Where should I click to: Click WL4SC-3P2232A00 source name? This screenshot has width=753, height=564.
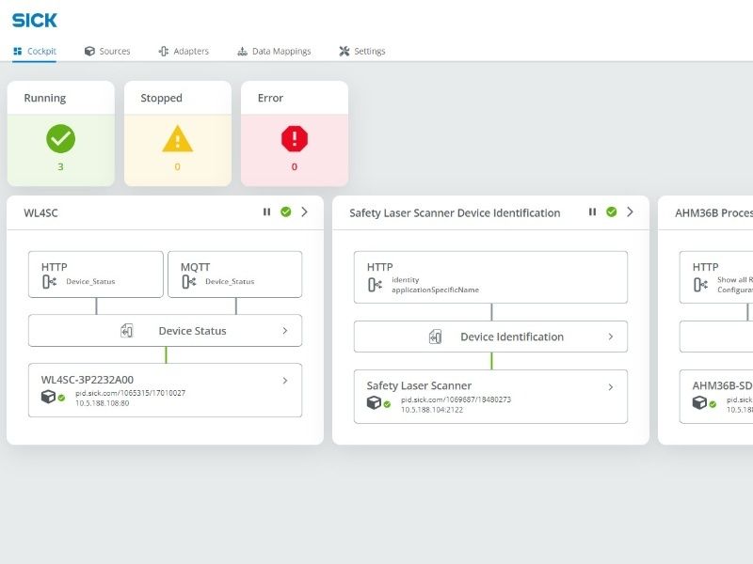point(88,380)
